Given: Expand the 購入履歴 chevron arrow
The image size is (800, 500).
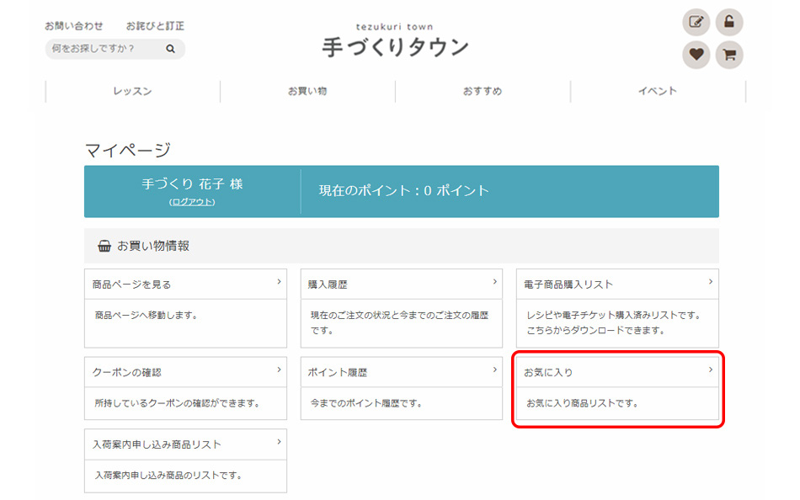Looking at the screenshot, I should [494, 282].
